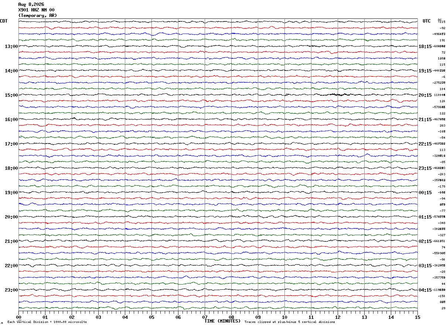
Task: Select the 16:00 CDT row label
Action: (x=11, y=120)
